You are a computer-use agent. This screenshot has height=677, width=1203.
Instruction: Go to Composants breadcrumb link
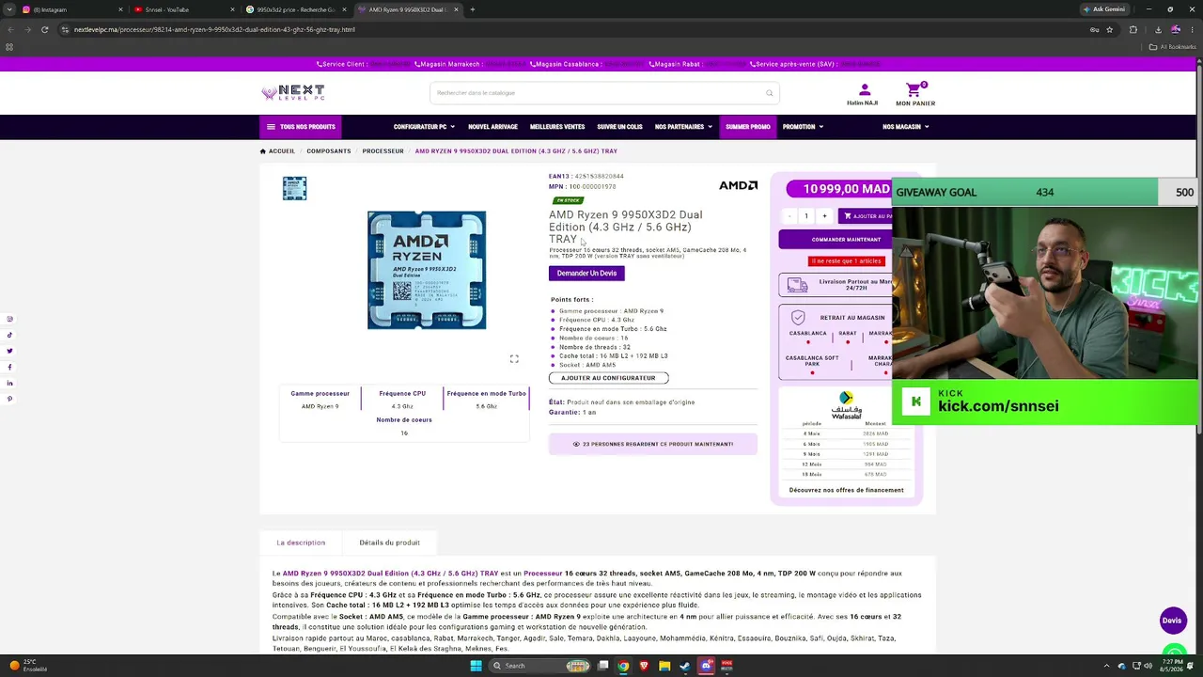click(329, 151)
